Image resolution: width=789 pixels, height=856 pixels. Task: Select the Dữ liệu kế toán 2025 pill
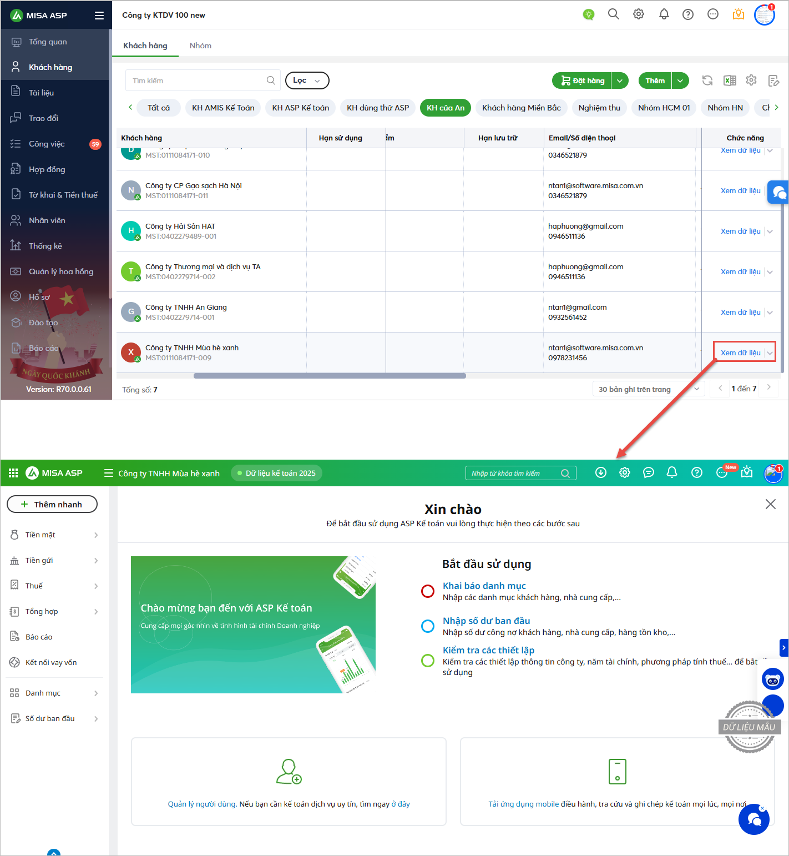coord(276,473)
